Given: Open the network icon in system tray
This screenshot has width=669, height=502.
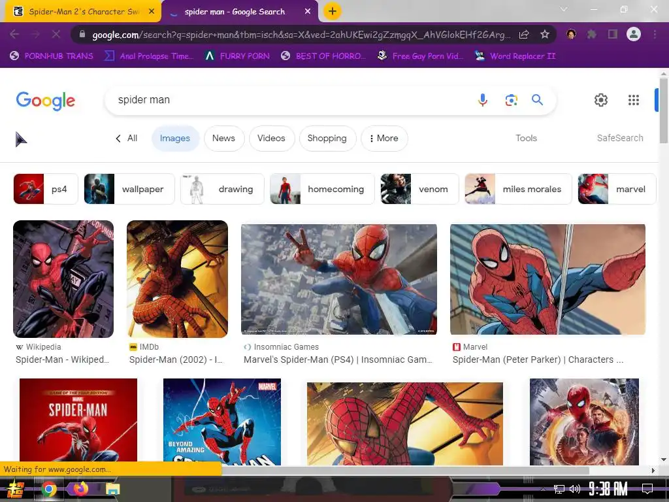Looking at the screenshot, I should pyautogui.click(x=559, y=489).
